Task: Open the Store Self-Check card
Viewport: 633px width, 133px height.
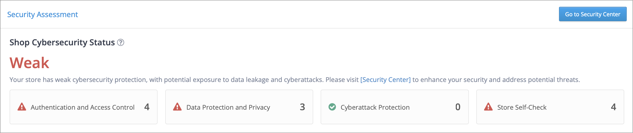Action: point(550,107)
